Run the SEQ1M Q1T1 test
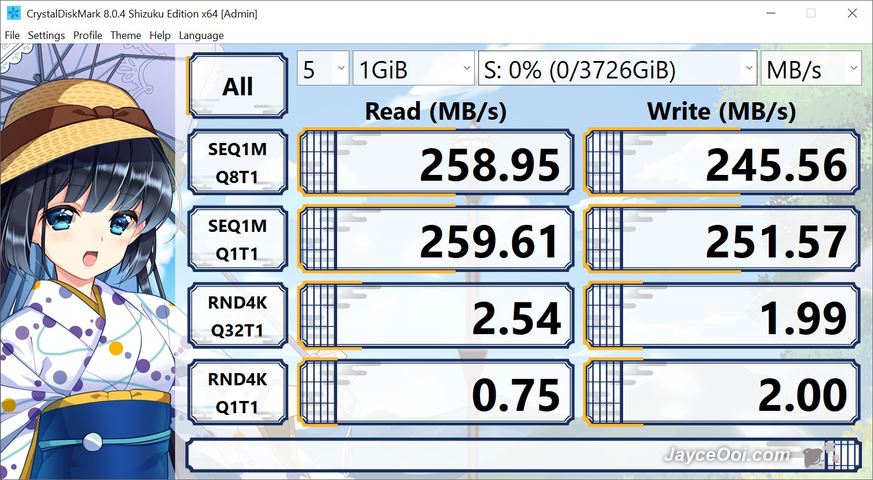This screenshot has width=873, height=480. click(x=238, y=239)
